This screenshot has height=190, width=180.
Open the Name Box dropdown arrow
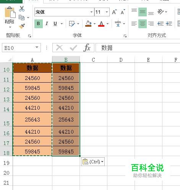point(37,47)
